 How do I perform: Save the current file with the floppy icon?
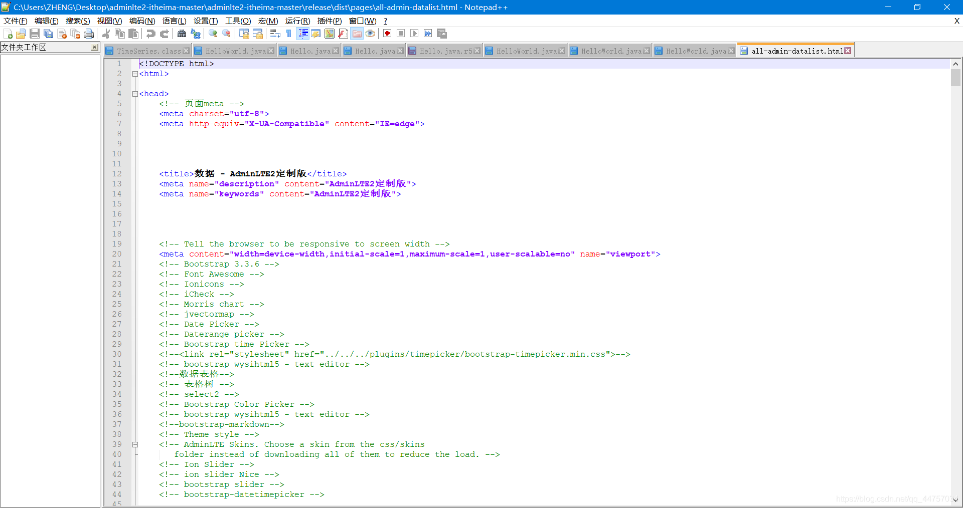coord(35,34)
